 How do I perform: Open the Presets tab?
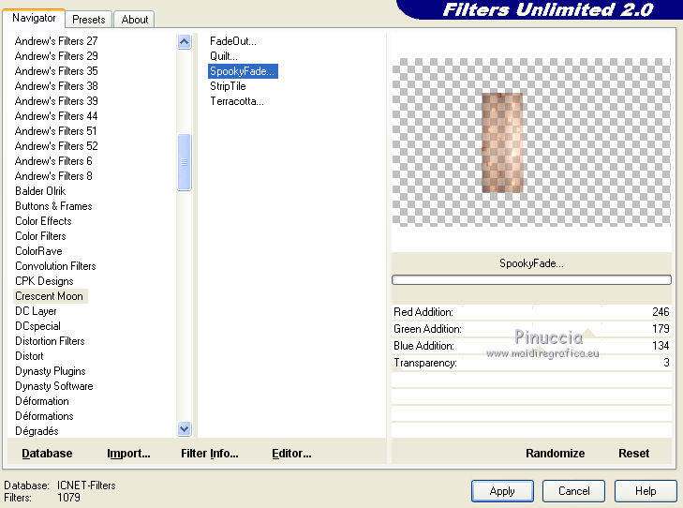tap(89, 20)
